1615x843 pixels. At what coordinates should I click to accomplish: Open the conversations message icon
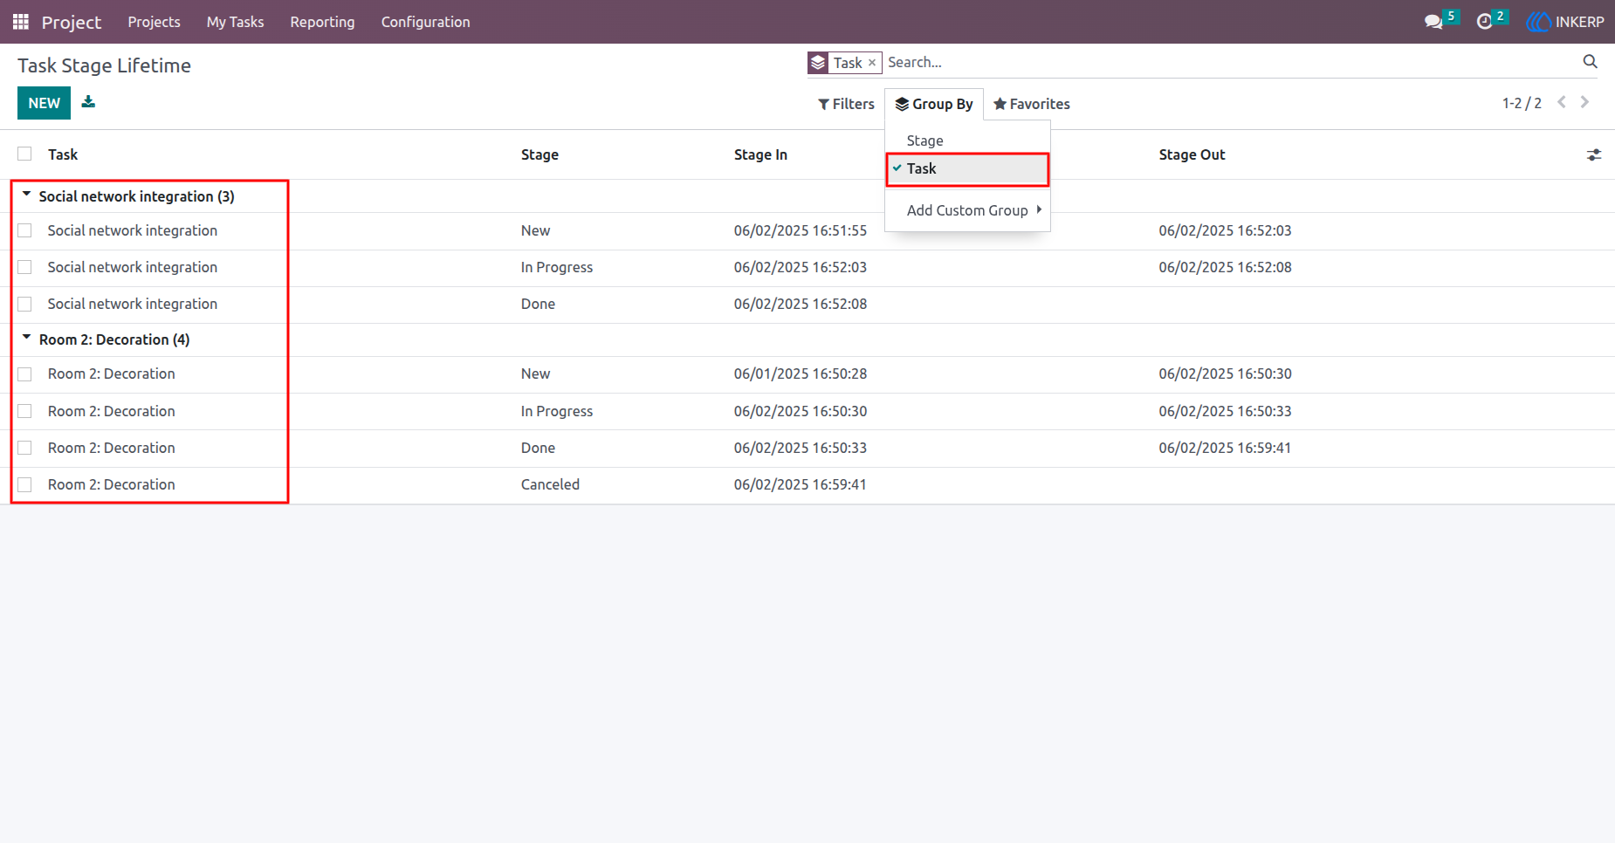1433,22
